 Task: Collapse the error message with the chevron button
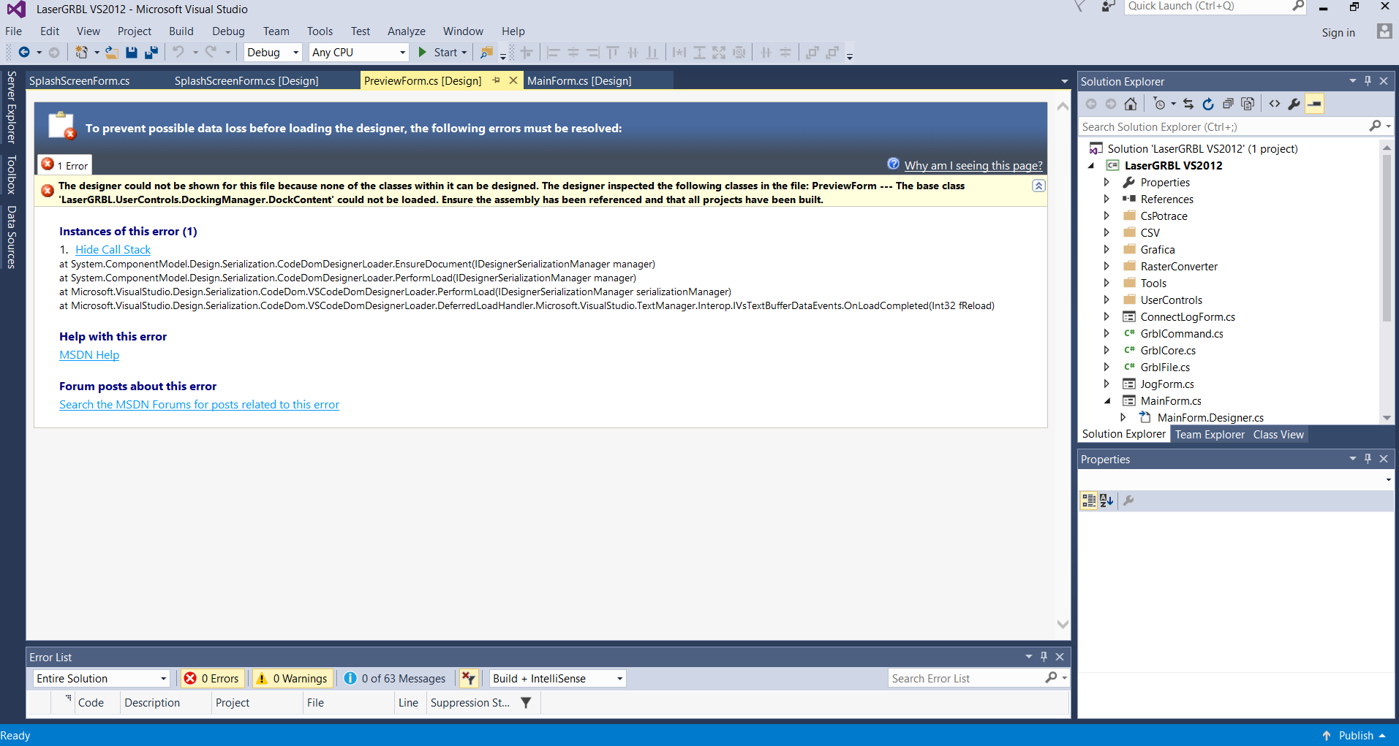click(1038, 186)
